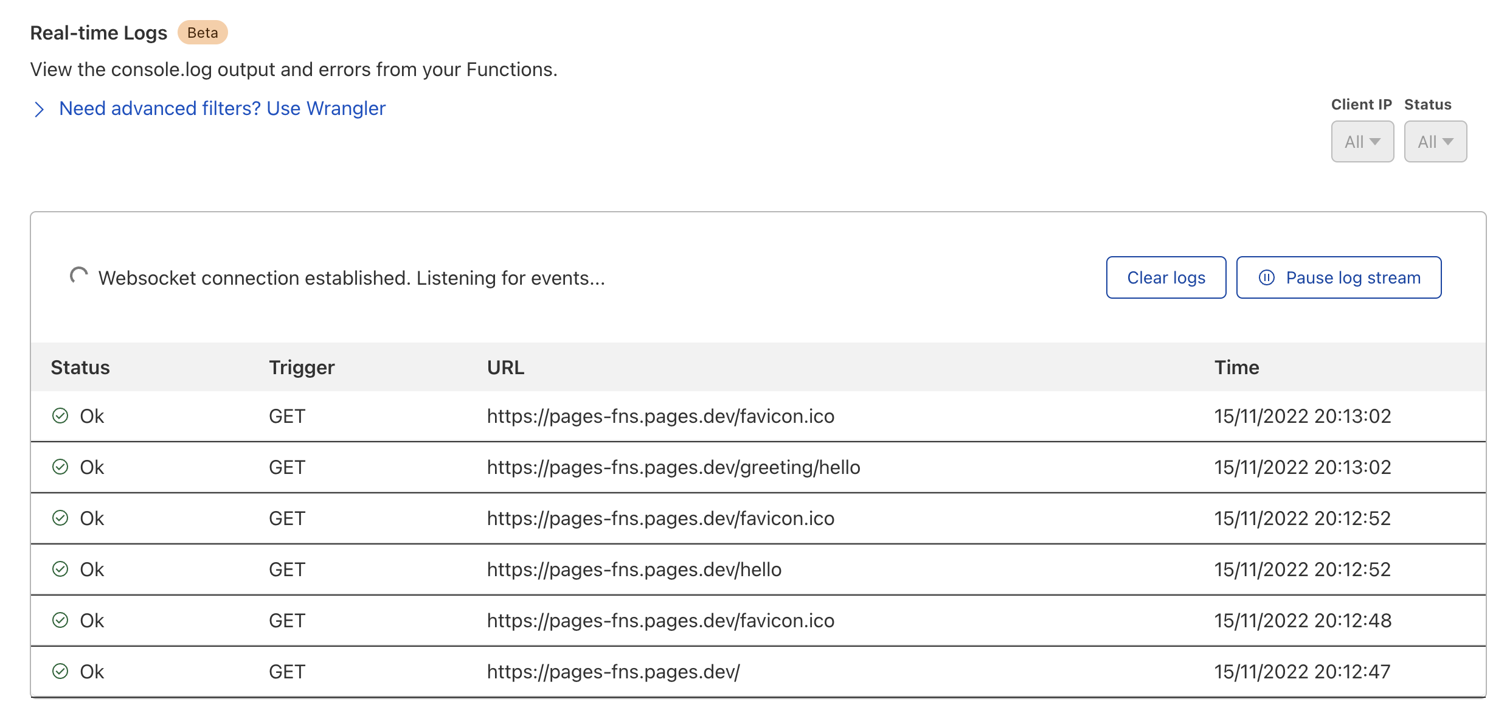
Task: Open the Client IP filter dropdown
Action: 1362,141
